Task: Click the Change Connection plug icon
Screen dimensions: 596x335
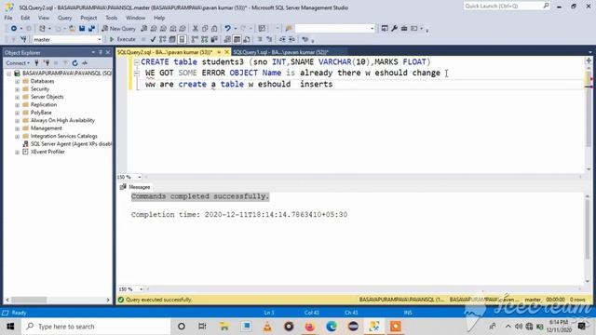Action: click(23, 39)
